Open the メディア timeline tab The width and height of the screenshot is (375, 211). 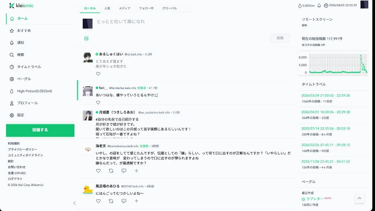pos(125,8)
